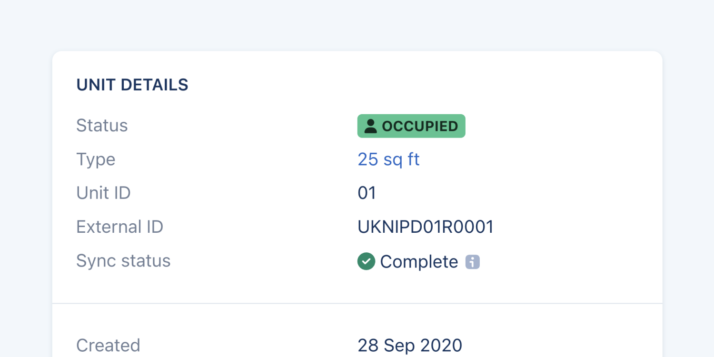
Task: Click the Complete sync status text
Action: click(419, 262)
